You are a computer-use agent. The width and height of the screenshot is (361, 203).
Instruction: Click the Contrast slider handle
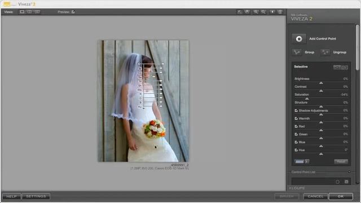[x=321, y=91]
